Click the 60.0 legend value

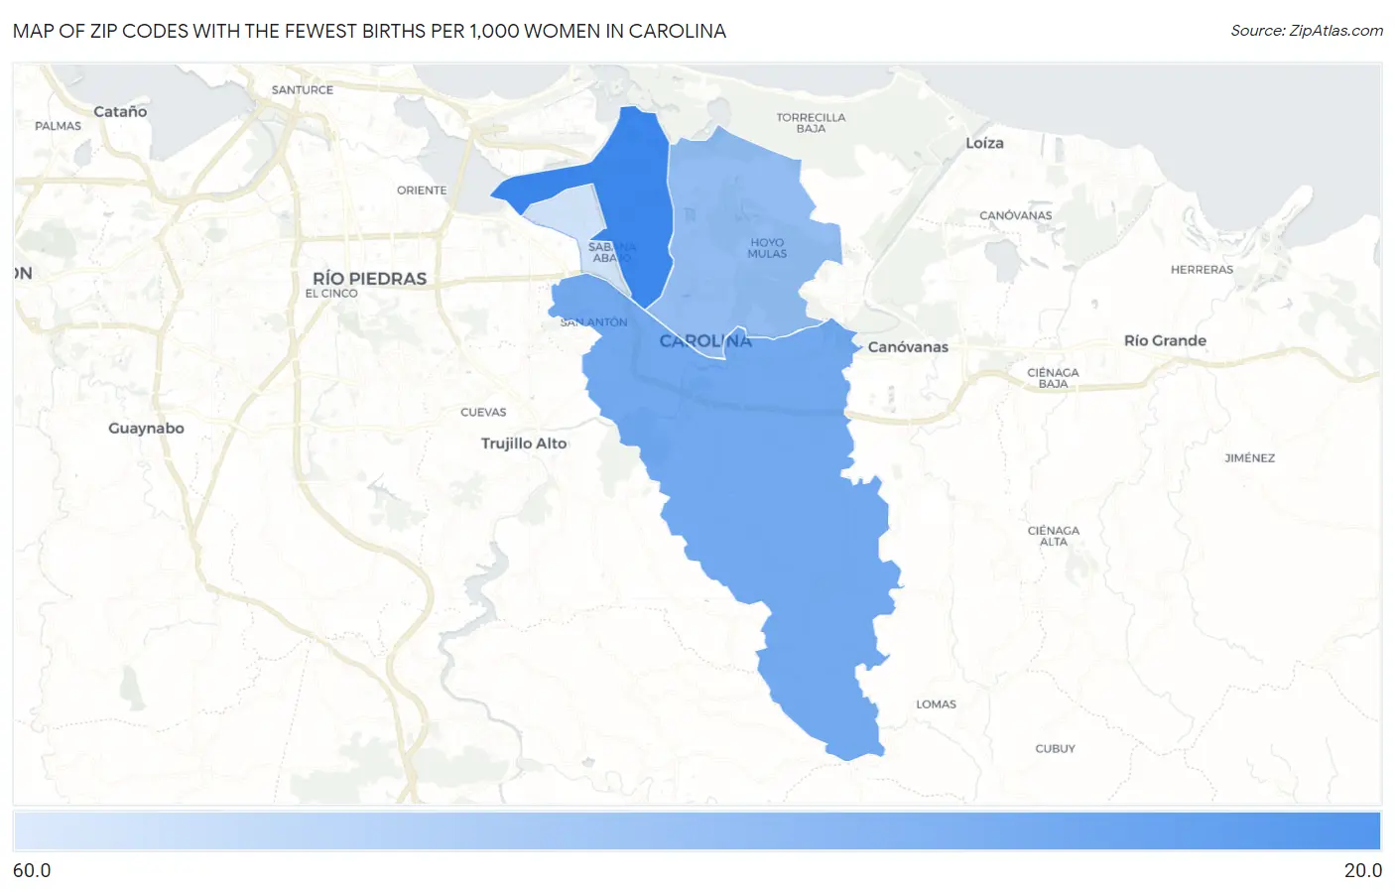[x=32, y=870]
